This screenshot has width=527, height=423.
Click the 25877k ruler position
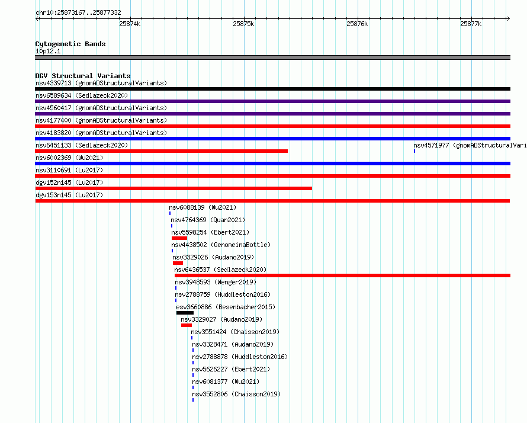click(x=471, y=24)
